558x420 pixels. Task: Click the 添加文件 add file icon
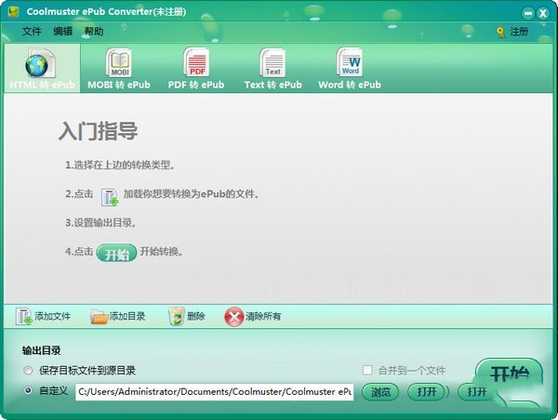pyautogui.click(x=24, y=316)
